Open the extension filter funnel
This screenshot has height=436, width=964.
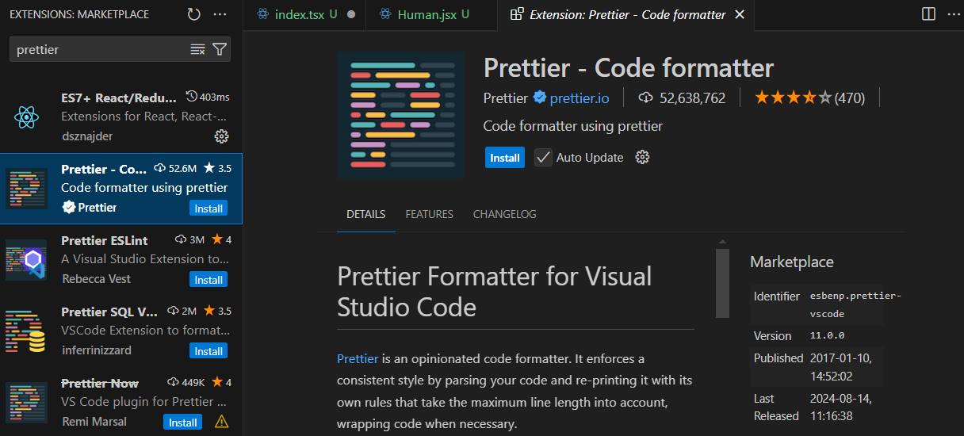pyautogui.click(x=220, y=49)
